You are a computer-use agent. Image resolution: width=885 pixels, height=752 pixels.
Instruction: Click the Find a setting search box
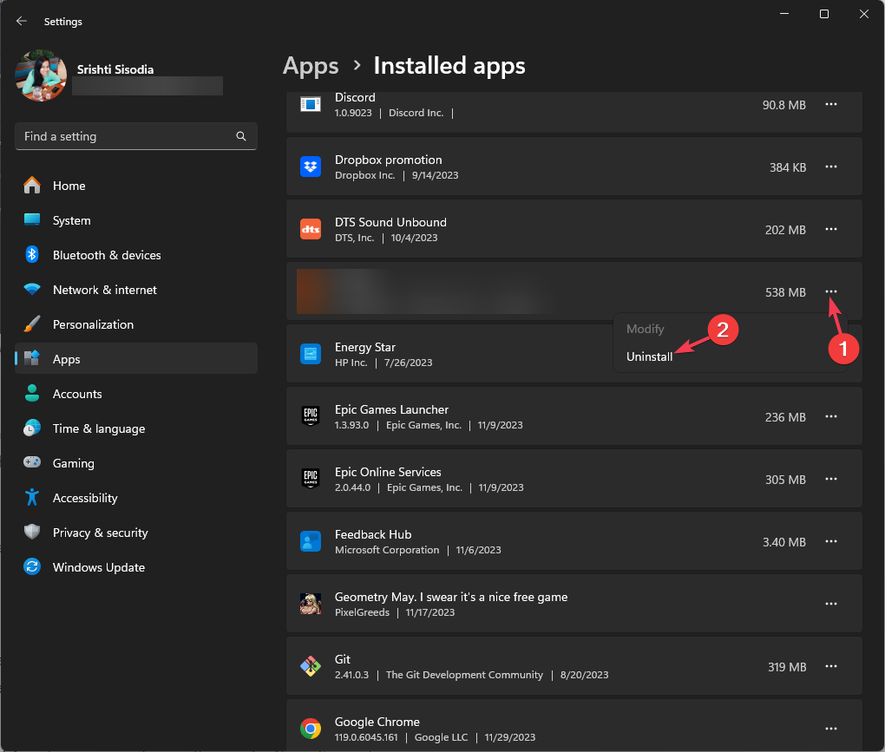[x=136, y=136]
